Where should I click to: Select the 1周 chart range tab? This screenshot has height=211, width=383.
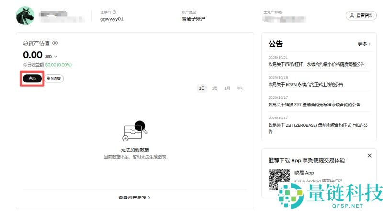coord(214,88)
